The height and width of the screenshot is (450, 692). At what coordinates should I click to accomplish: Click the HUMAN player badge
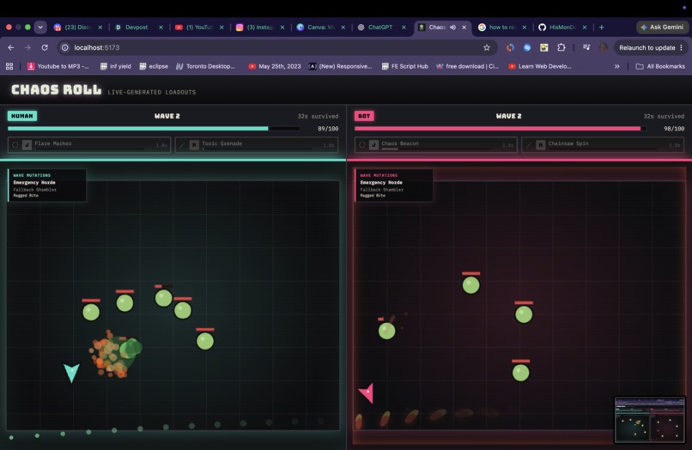[22, 116]
